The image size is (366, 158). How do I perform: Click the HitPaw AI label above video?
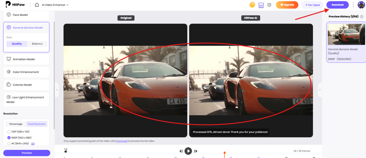point(251,18)
